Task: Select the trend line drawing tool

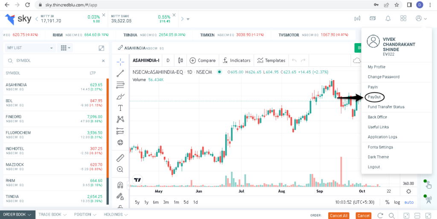Action: tap(120, 73)
